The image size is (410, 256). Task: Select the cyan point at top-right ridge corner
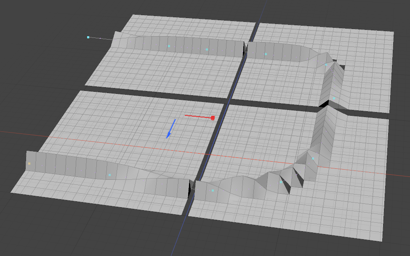(x=326, y=64)
